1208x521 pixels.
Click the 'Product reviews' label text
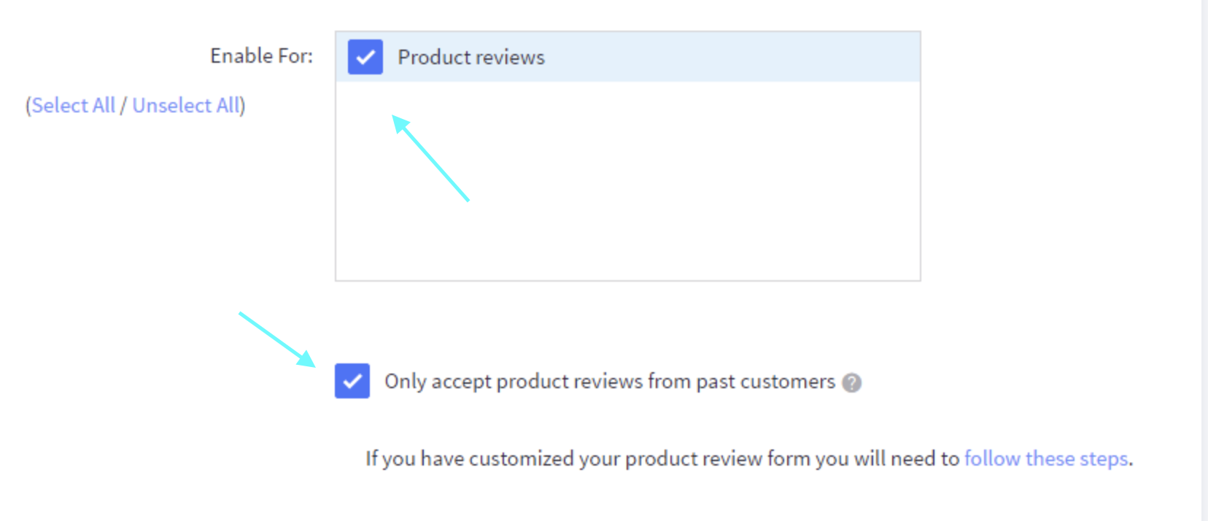(x=471, y=57)
